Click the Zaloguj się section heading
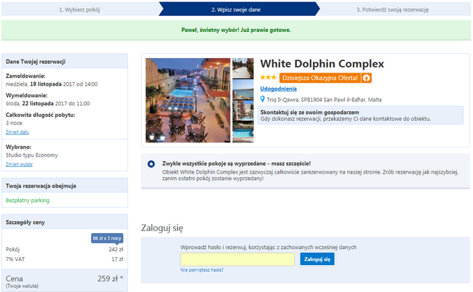Screen dimensions: 473x292 (162, 228)
